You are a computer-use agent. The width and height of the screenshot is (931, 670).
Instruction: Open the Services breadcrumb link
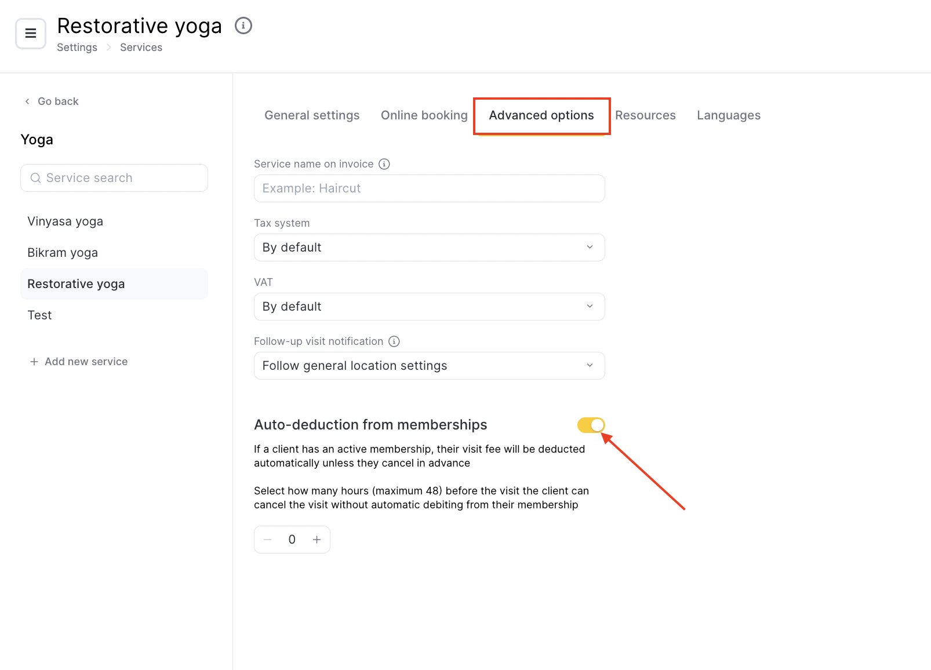[141, 48]
